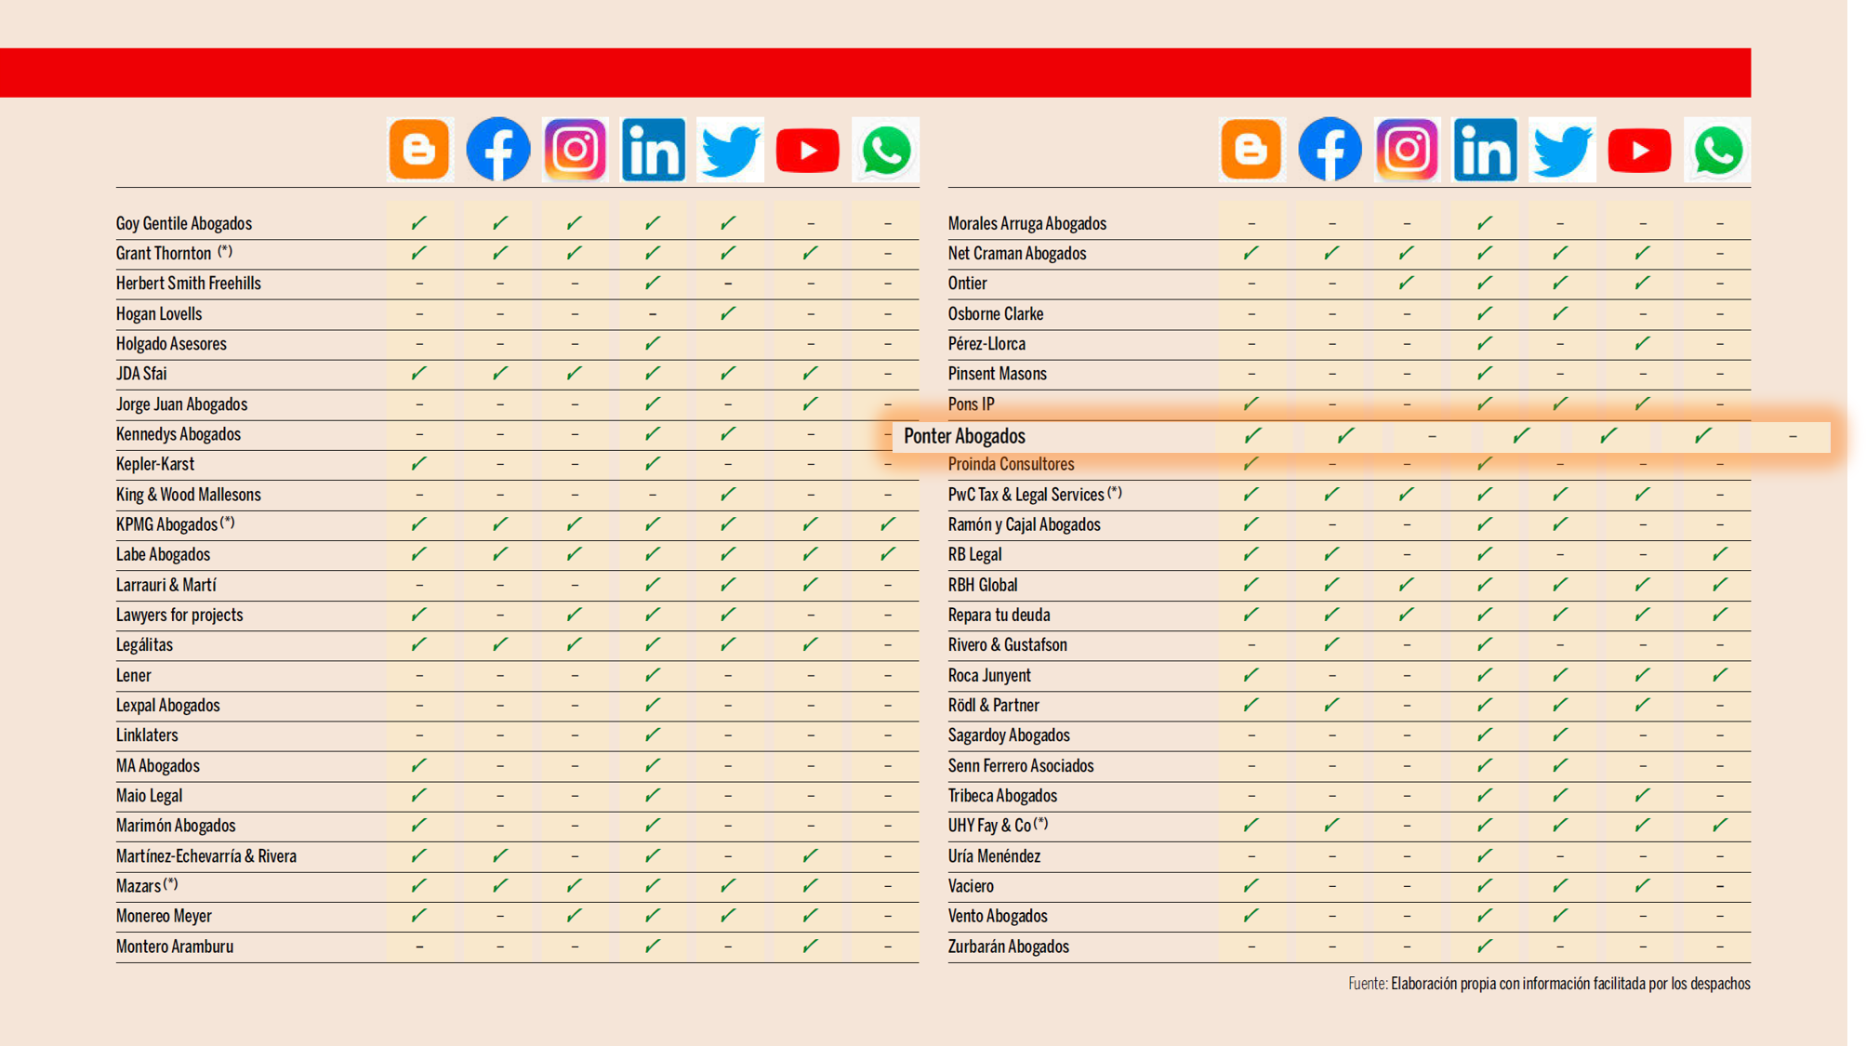This screenshot has width=1866, height=1046.
Task: Click the Fuente source note text
Action: pos(1549,984)
